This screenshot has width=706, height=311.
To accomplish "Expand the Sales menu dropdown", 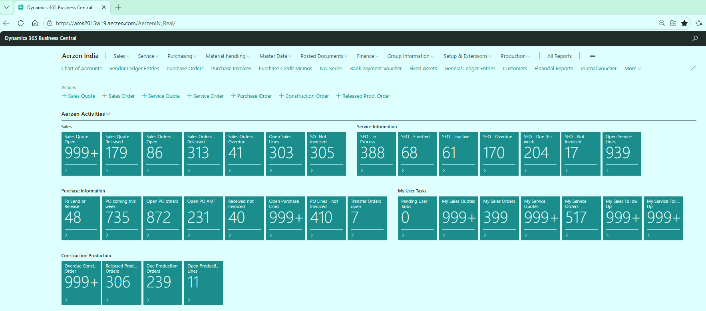I will click(x=121, y=56).
